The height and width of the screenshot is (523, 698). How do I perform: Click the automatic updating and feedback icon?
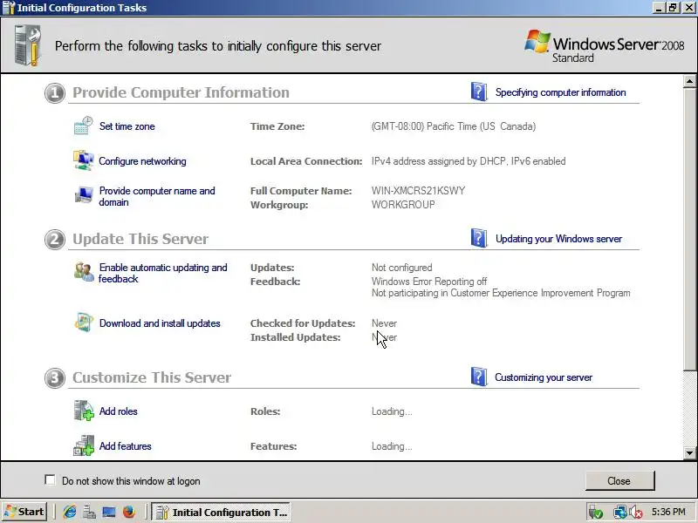click(x=84, y=271)
